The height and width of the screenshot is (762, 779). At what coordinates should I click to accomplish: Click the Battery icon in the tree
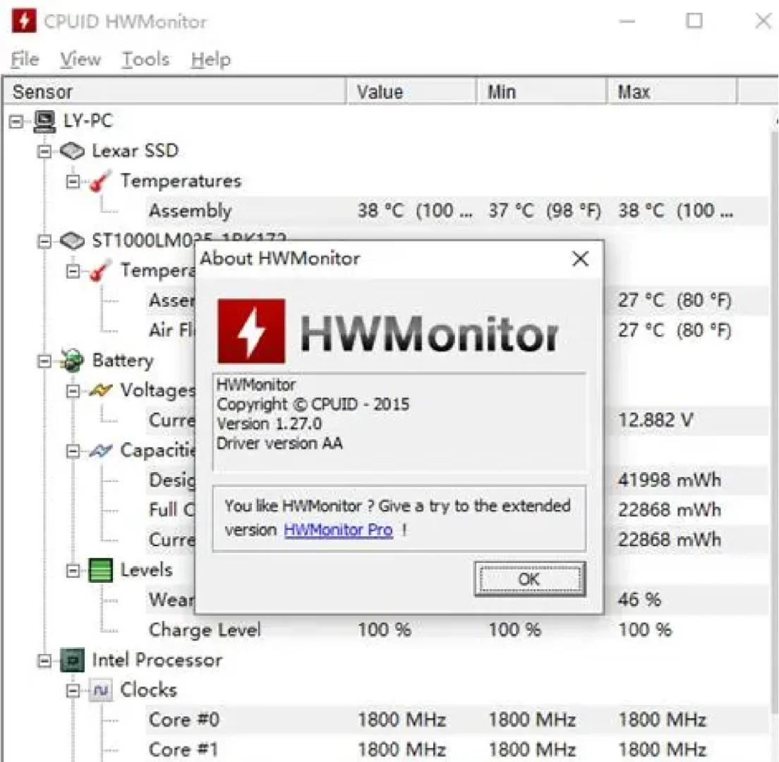[x=72, y=361]
